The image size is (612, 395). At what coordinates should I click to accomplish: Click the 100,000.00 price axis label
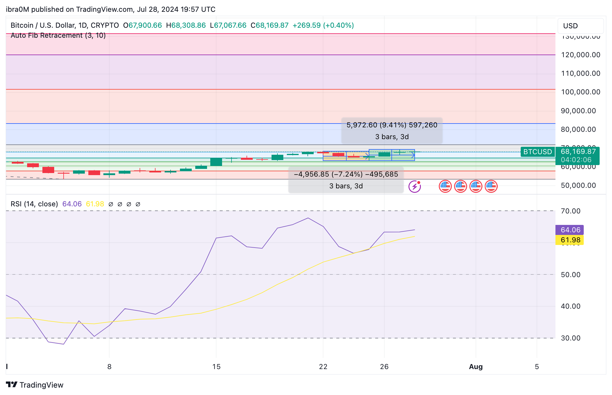pyautogui.click(x=580, y=92)
